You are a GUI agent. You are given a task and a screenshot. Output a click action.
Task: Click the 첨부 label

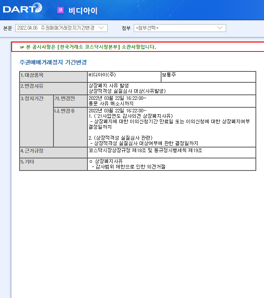(x=126, y=28)
